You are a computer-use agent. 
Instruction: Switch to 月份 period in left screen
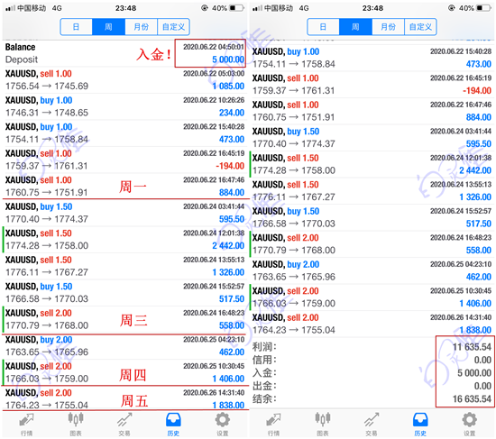click(141, 27)
